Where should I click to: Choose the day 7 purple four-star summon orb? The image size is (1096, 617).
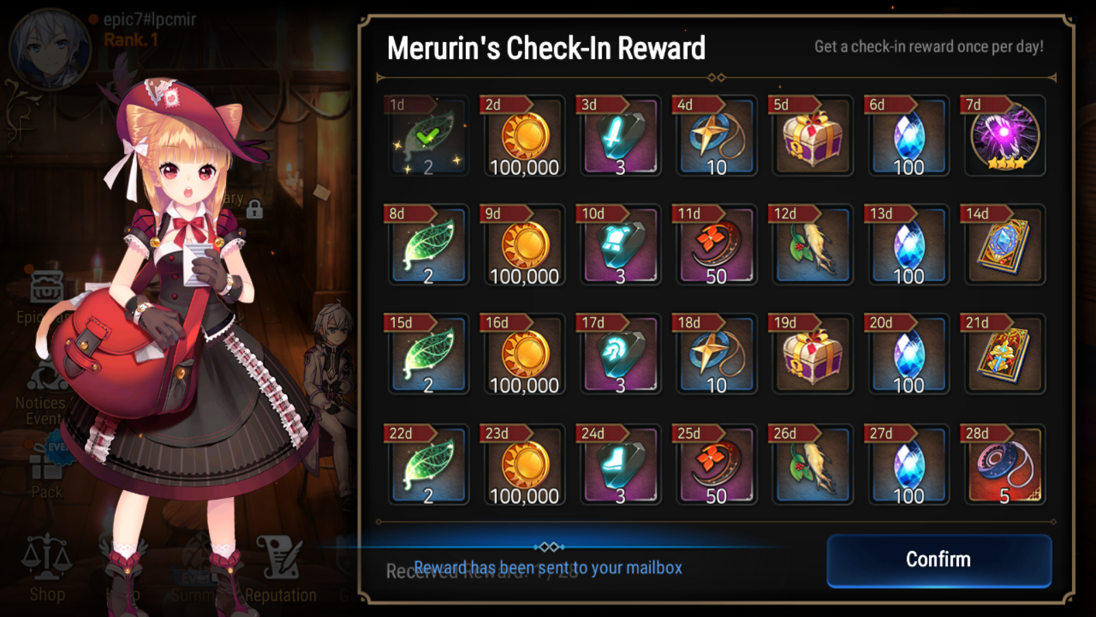[x=1005, y=136]
